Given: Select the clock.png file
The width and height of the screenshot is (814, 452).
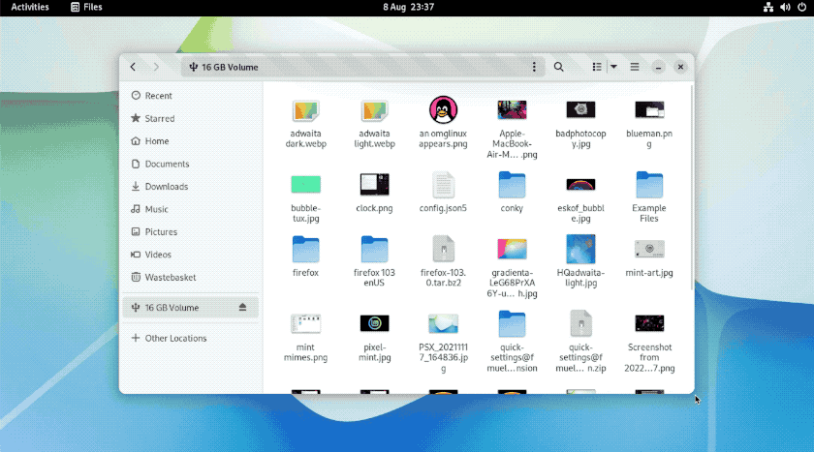Looking at the screenshot, I should 374,193.
